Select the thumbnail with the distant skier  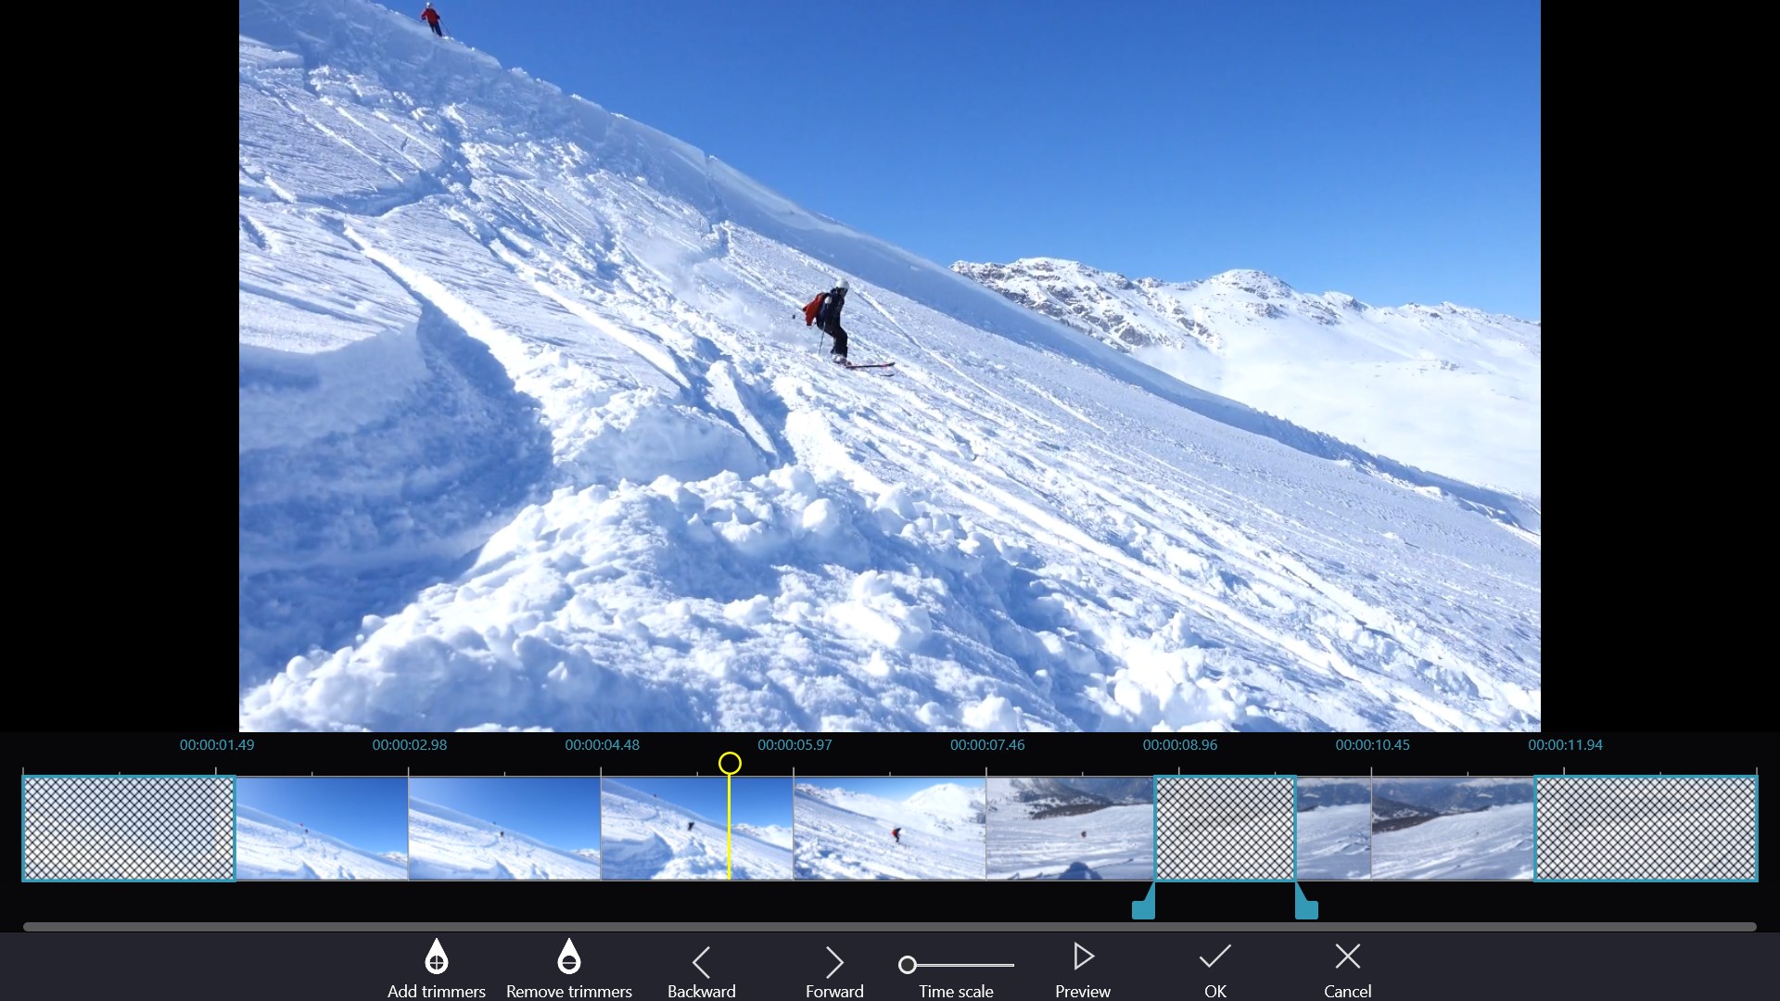click(887, 828)
